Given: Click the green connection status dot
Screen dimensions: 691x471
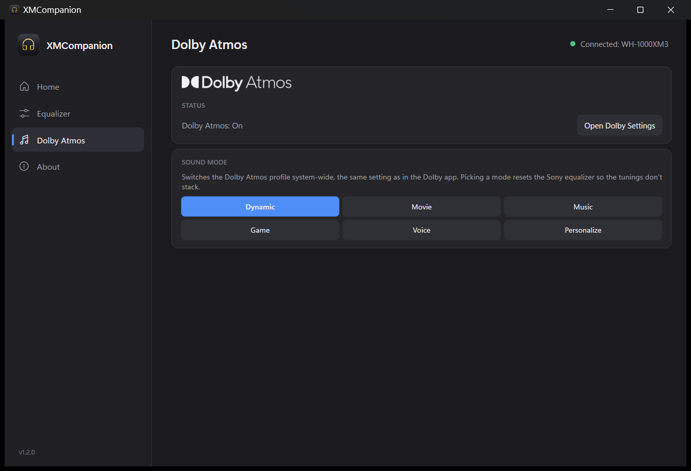Looking at the screenshot, I should coord(572,44).
